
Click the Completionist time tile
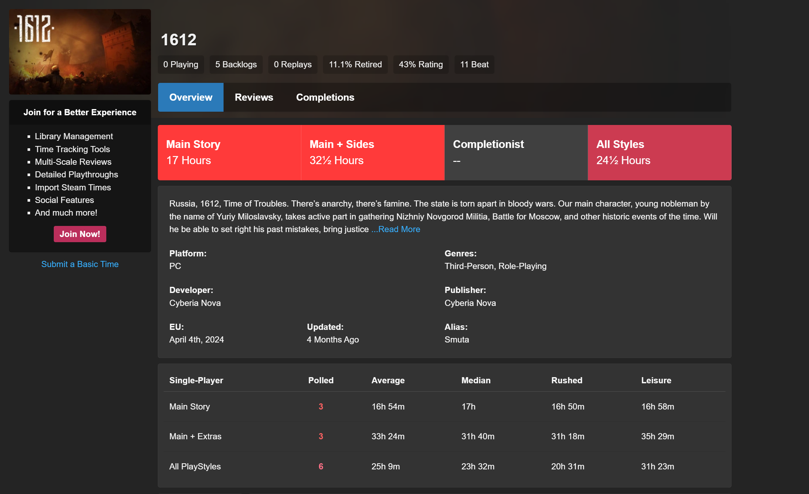coord(516,152)
